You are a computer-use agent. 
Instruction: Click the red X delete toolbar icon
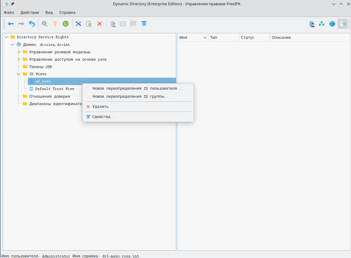click(x=100, y=24)
